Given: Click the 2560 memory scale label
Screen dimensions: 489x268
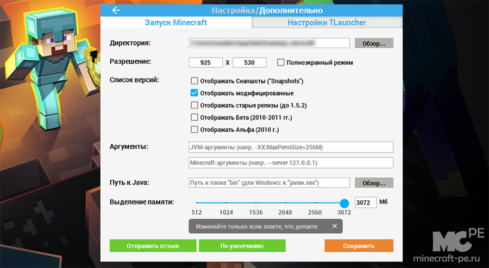Looking at the screenshot, I should pos(315,212).
